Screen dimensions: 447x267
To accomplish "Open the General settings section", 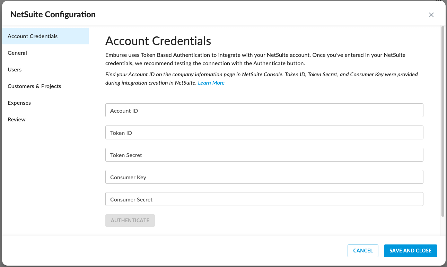I will click(x=17, y=53).
